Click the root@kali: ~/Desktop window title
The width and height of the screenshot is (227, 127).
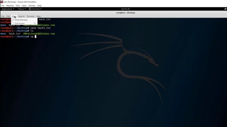125,13
